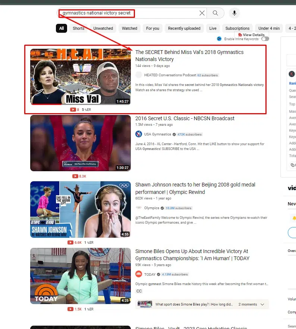
Task: Click the copy icon in the right panel
Action: click(293, 165)
